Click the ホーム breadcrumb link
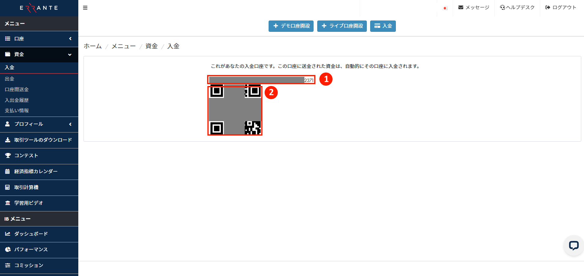The image size is (584, 276). (x=93, y=46)
